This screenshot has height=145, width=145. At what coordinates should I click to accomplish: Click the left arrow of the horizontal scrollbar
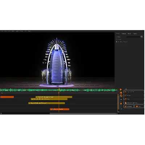[1, 113]
